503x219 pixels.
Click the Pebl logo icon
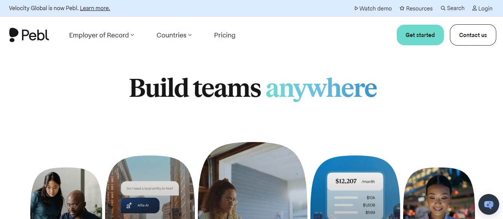click(x=14, y=35)
